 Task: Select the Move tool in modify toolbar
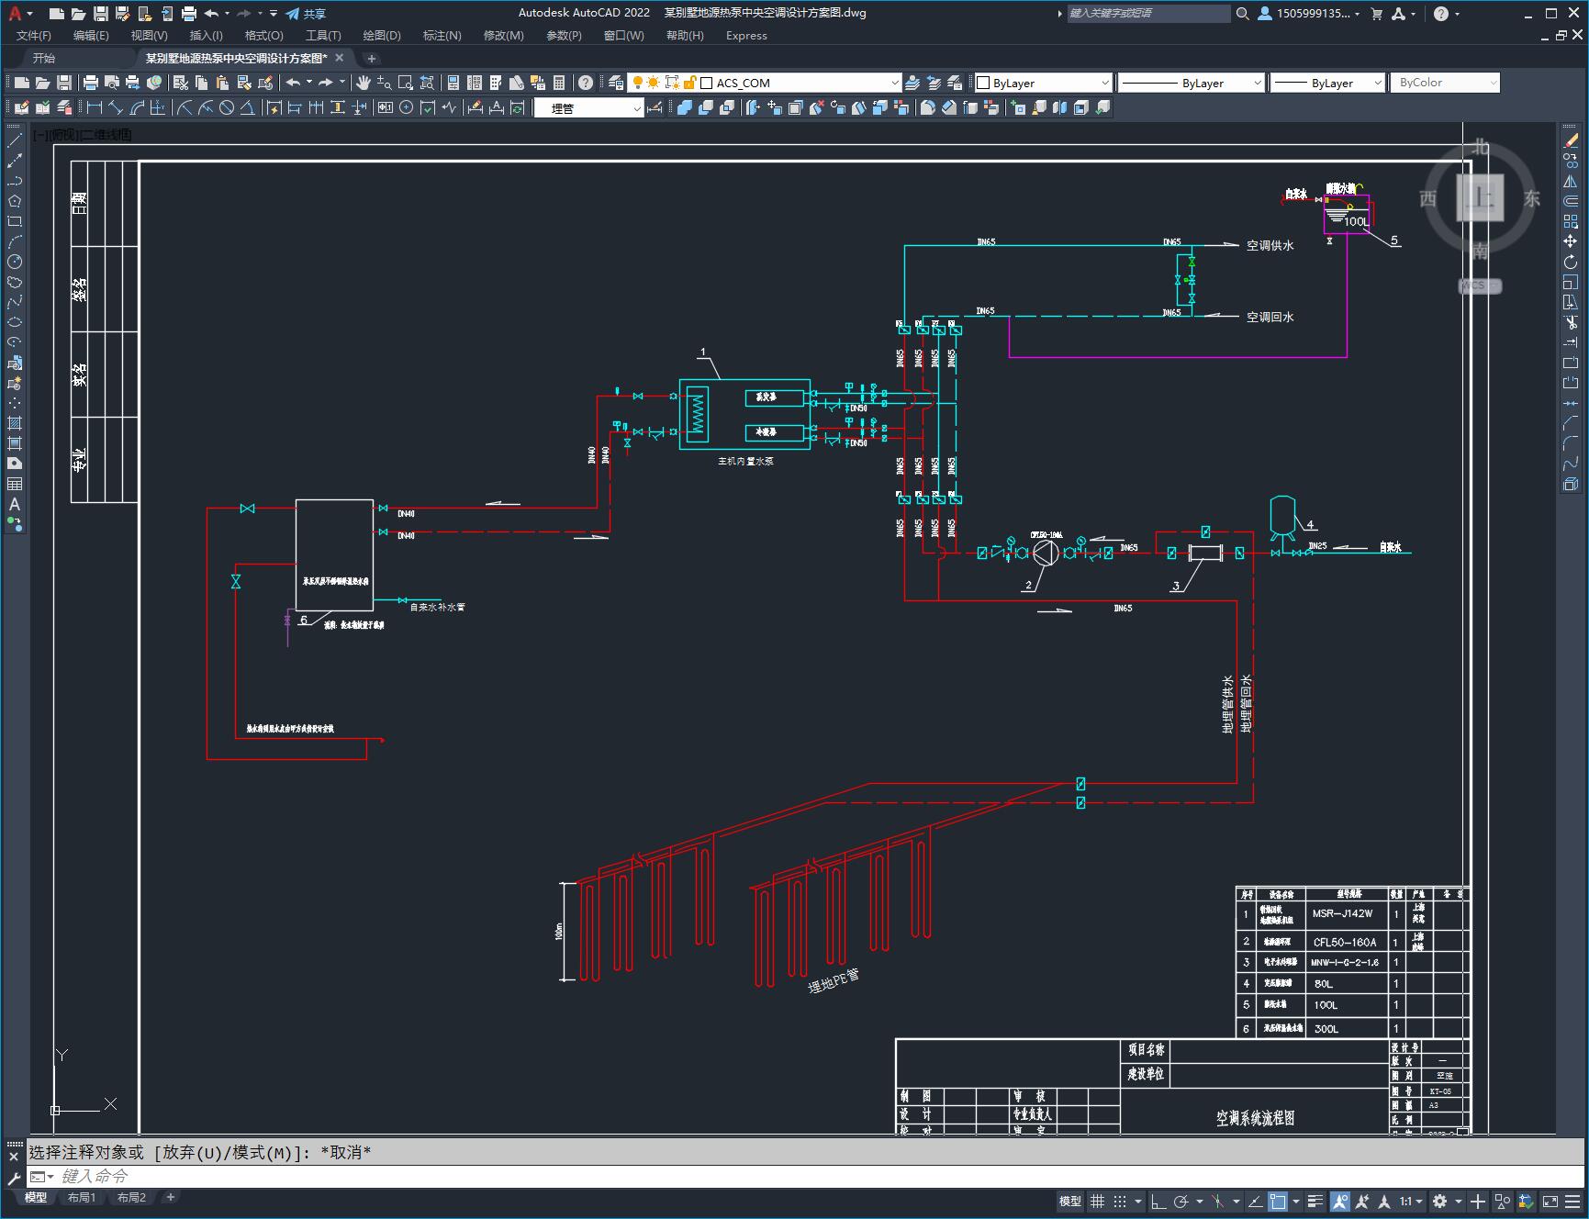1571,241
